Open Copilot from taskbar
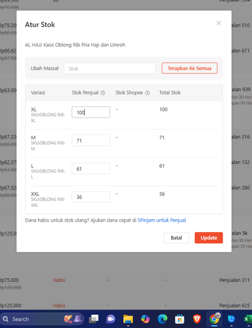This screenshot has height=328, width=252. [x=145, y=319]
